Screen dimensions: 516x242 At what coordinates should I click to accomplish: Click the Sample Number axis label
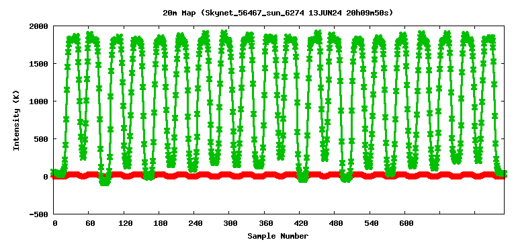278,236
